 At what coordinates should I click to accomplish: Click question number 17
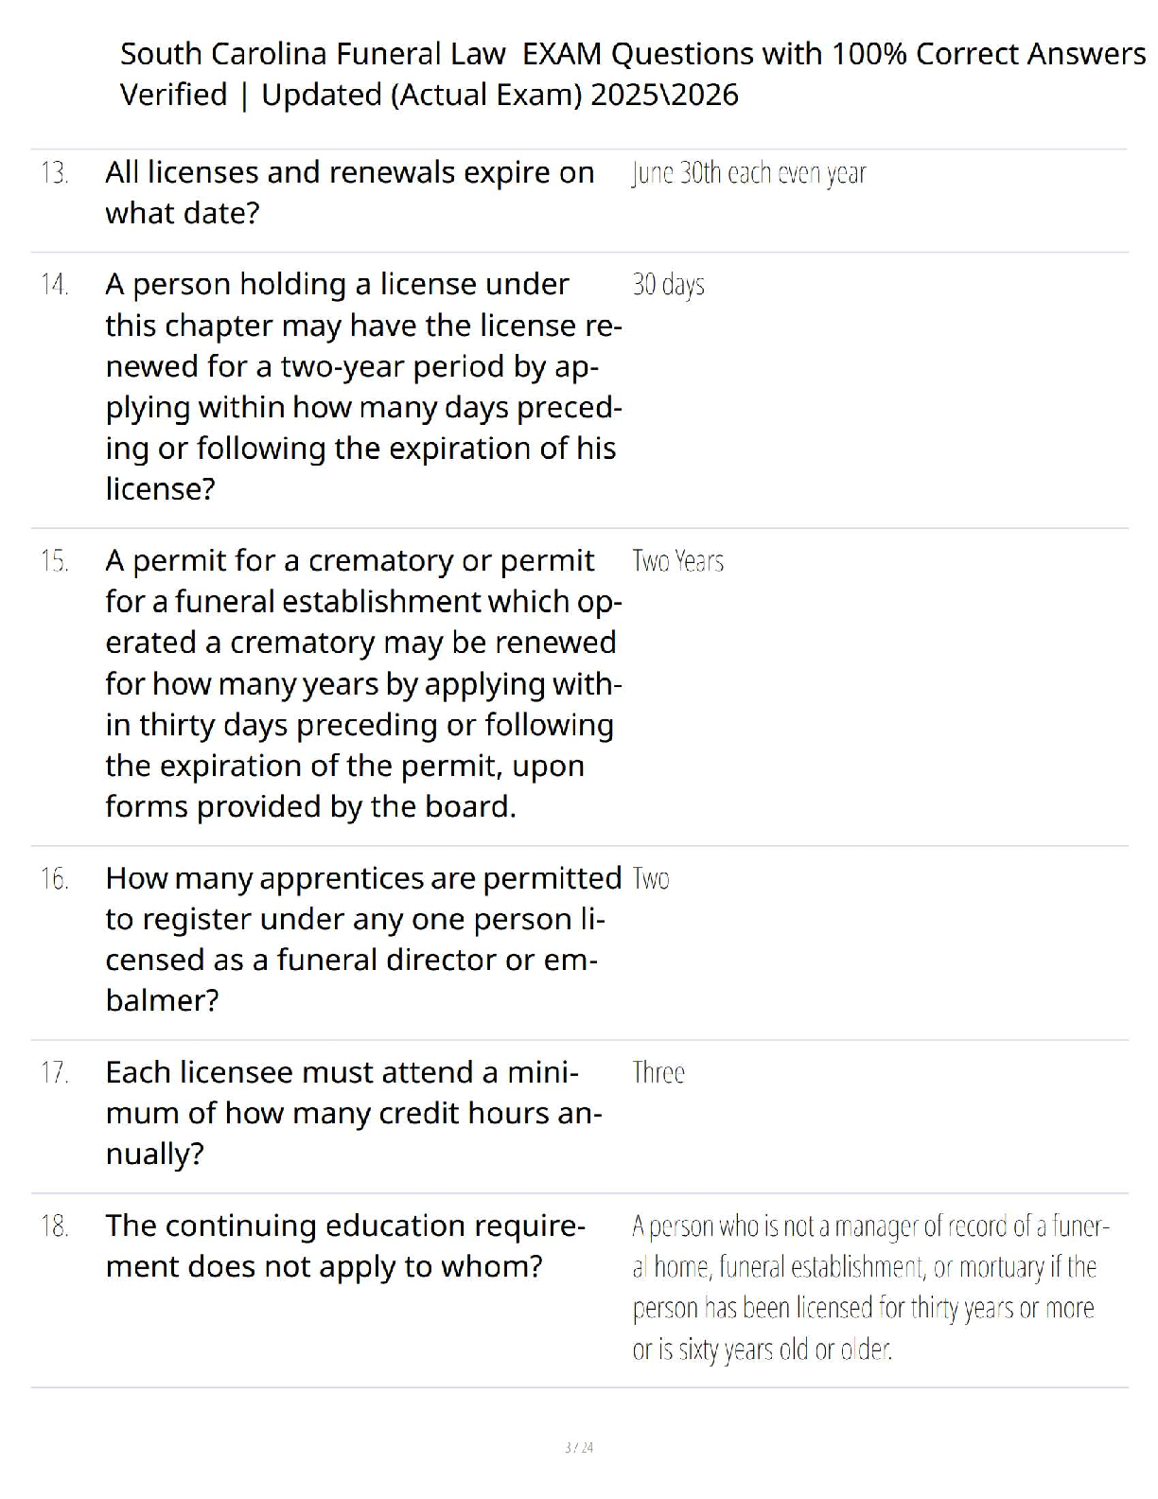click(x=55, y=1073)
